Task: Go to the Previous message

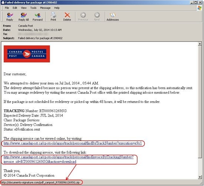Action: (83, 17)
